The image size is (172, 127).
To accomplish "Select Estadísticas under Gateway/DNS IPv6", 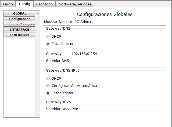I will 48,93.
